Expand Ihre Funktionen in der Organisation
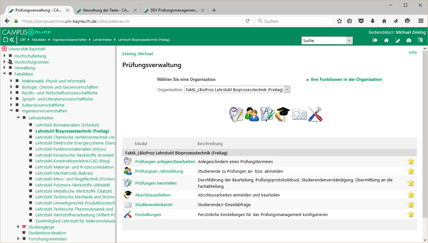This screenshot has width=428, height=243. (x=344, y=79)
